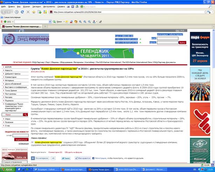Image resolution: width=215 pixels, height=172 pixels.
Task: Open the Инструменты menu
Action: [49, 7]
